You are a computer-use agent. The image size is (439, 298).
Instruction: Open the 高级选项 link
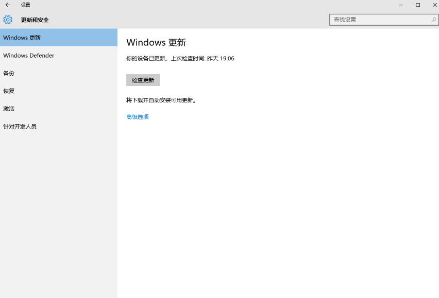[x=138, y=117]
